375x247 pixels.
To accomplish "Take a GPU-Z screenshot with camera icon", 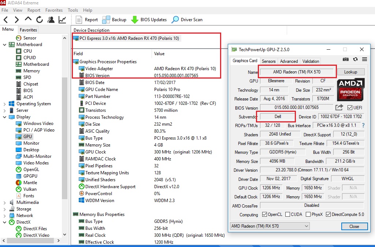I will (346, 59).
